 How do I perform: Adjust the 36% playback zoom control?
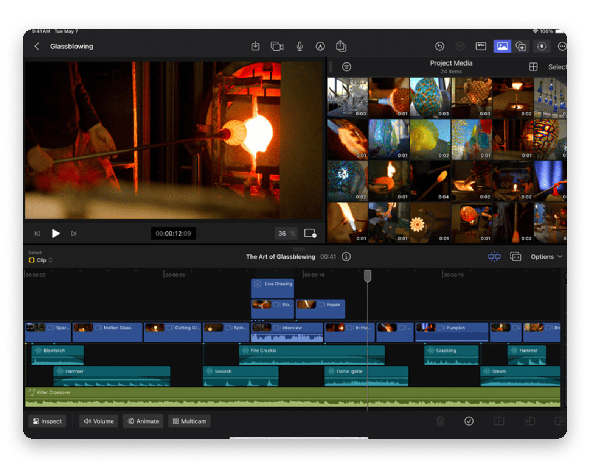tap(286, 234)
